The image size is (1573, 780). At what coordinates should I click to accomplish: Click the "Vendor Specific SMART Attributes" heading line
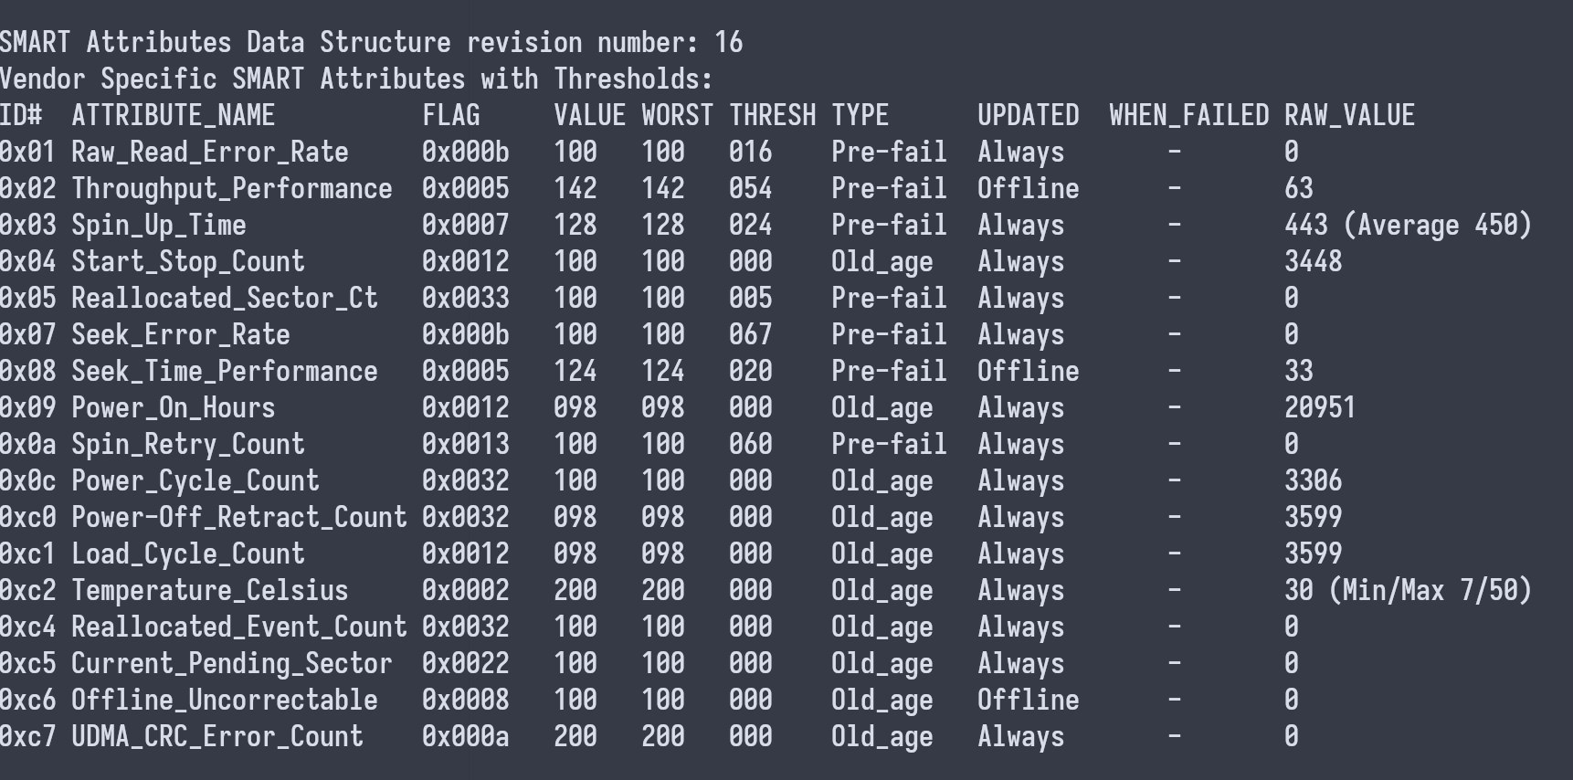tap(355, 79)
